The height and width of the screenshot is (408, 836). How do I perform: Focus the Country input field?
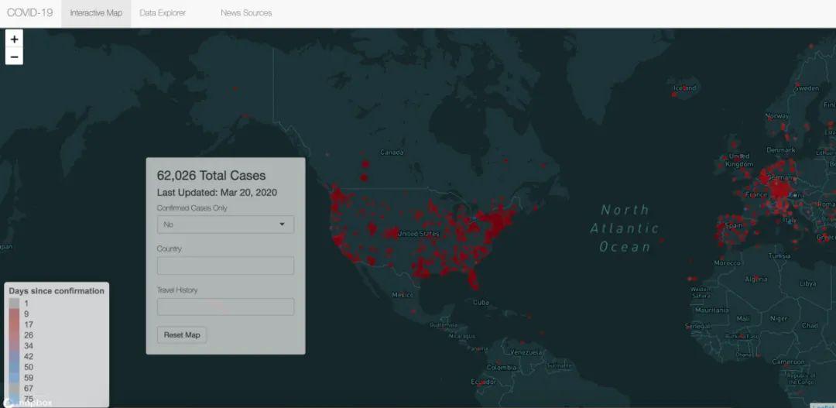[x=225, y=266]
